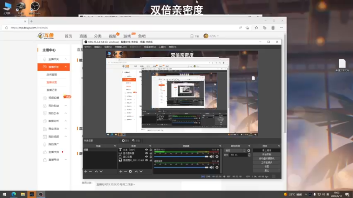Move scene up with arrow in Scenes panel
This screenshot has width=353, height=198.
96,172
